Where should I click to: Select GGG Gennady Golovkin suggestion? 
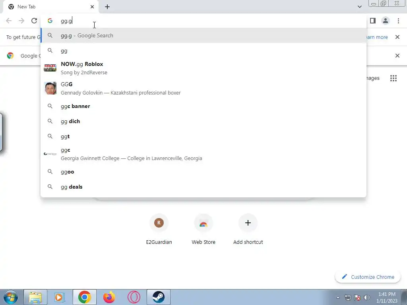(x=204, y=89)
